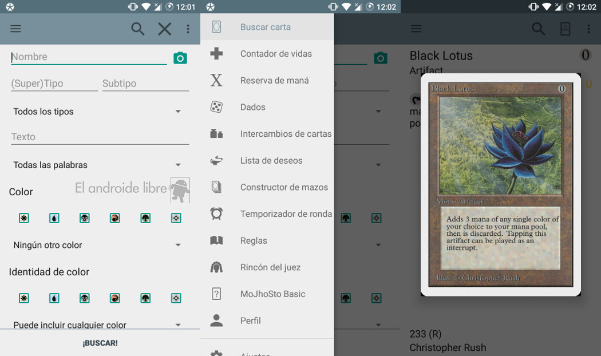
Task: Toggle blue mana in Identidad de color
Action: pos(54,298)
